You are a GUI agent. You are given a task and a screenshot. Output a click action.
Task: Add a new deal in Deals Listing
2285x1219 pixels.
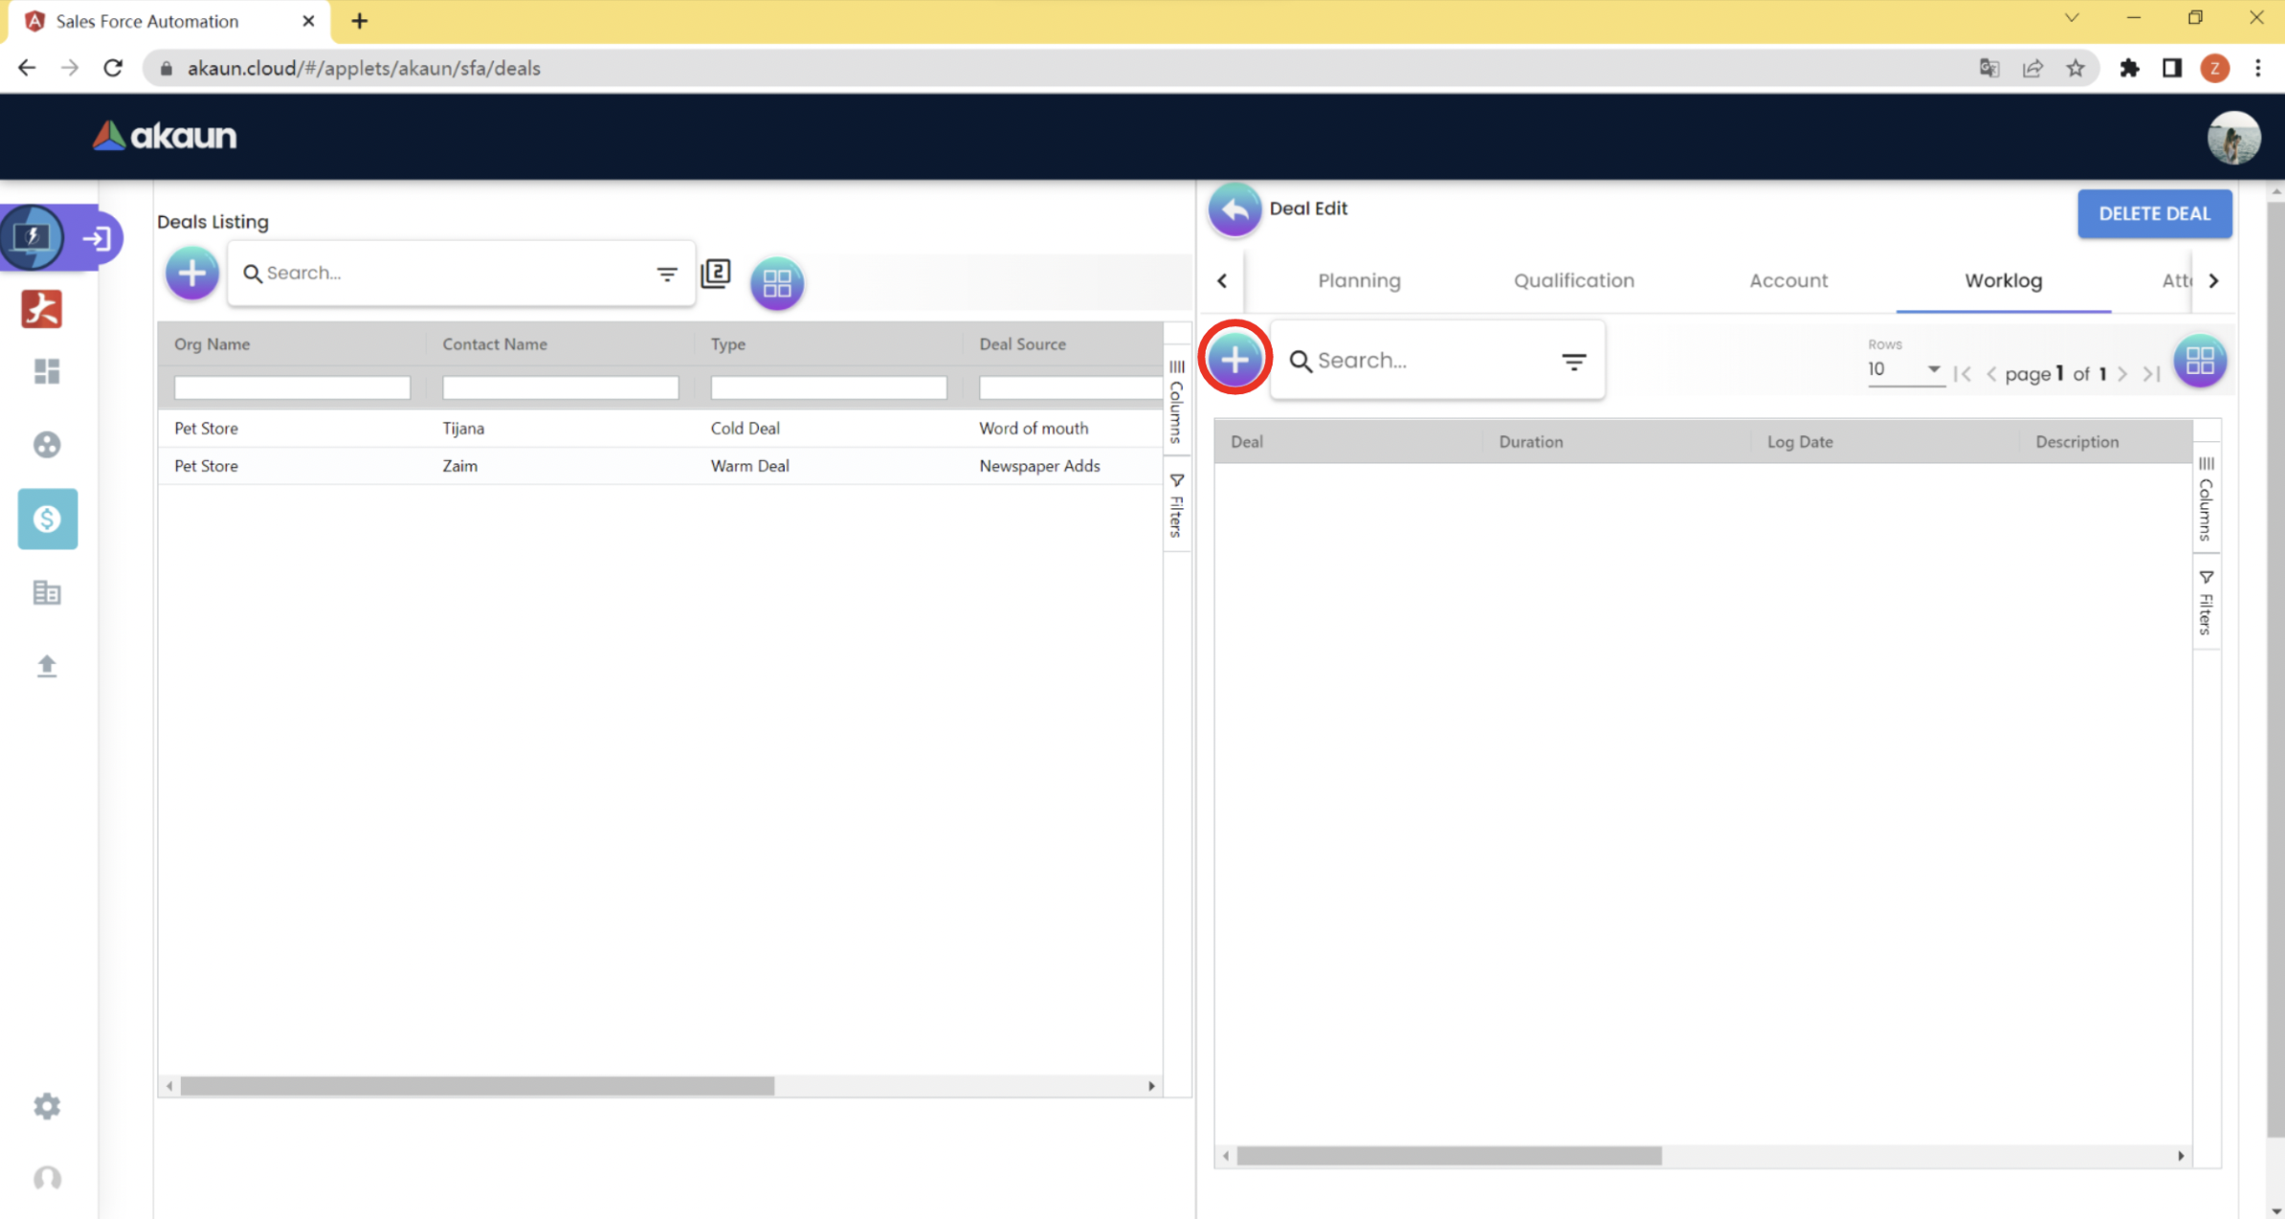tap(191, 274)
